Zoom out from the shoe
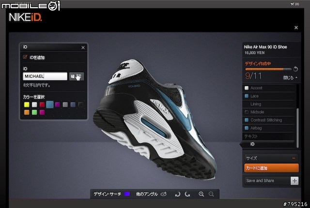The image size is (310, 208). click(x=211, y=194)
